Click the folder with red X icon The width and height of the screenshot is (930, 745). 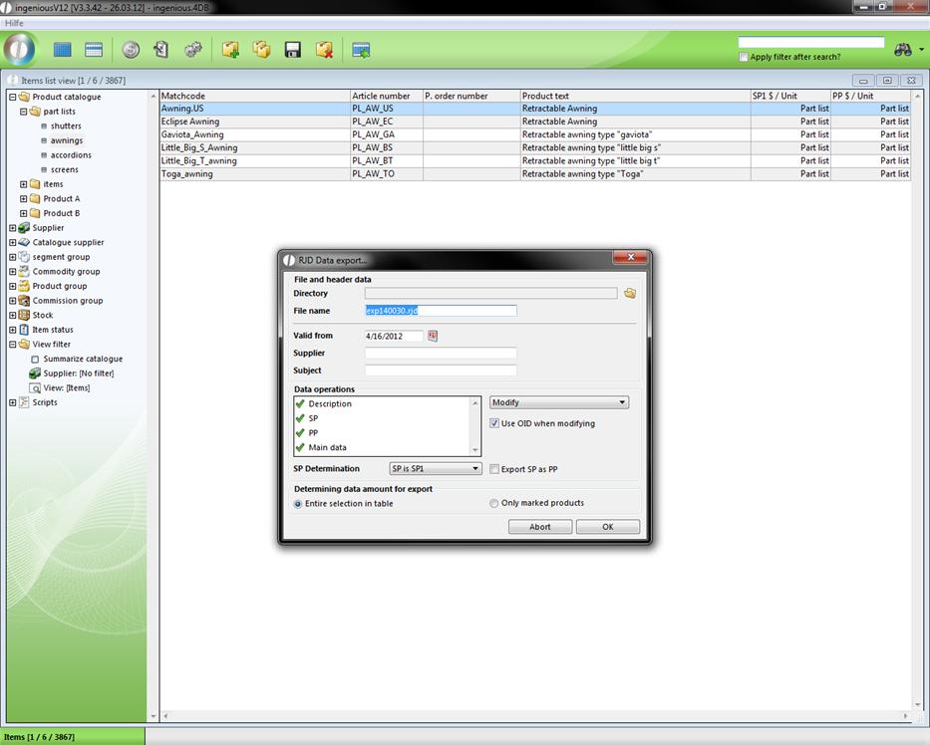tap(324, 50)
